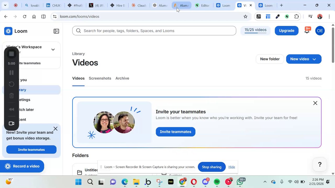The height and width of the screenshot is (188, 335).
Task: Open Windows Start menu
Action: pos(78,182)
